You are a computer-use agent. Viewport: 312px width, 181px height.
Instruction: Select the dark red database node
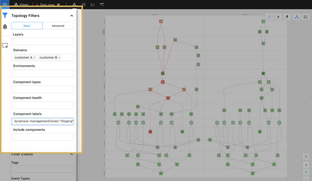click(x=168, y=98)
